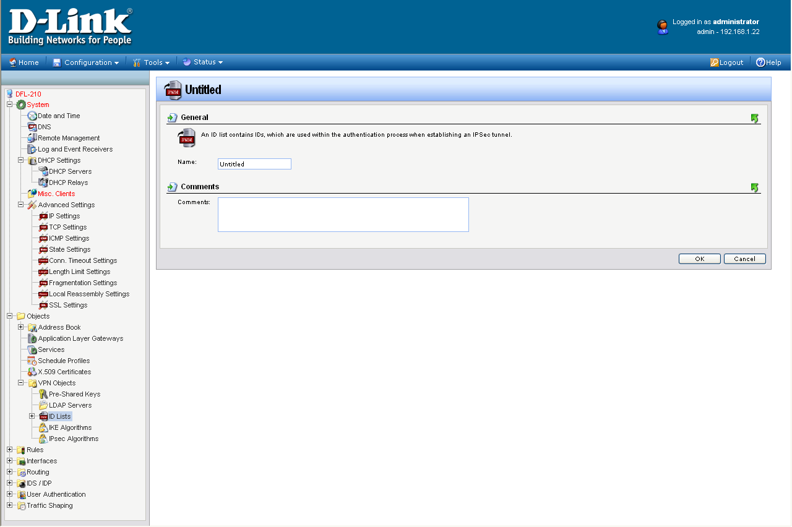Focus the Comments text area

pyautogui.click(x=343, y=215)
